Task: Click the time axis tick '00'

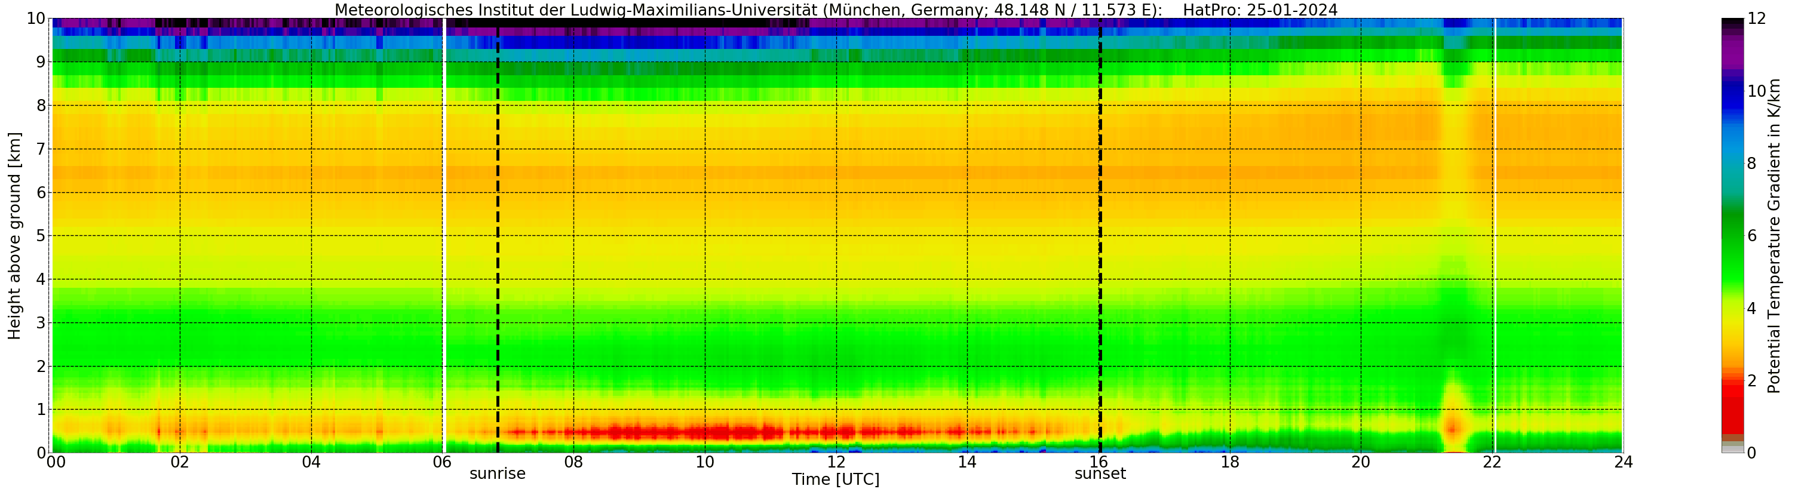Action: pyautogui.click(x=56, y=462)
